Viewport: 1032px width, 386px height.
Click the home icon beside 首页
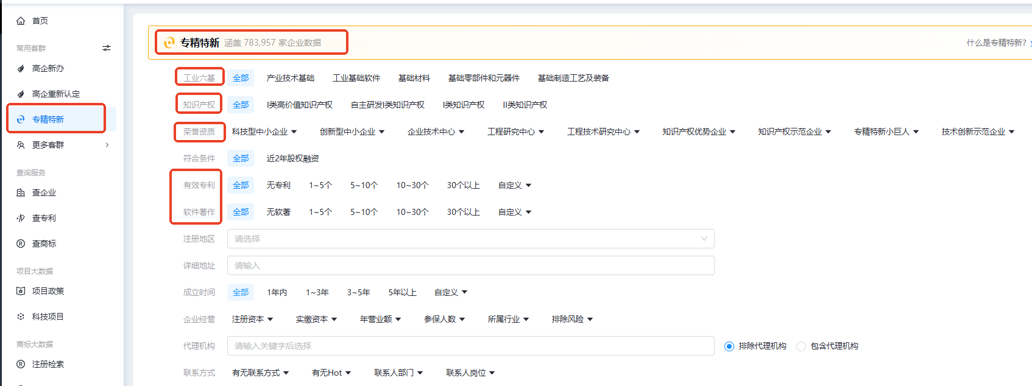pos(21,21)
